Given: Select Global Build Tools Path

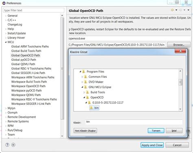Looking at the screenshot, I should pyautogui.click(x=26, y=51).
